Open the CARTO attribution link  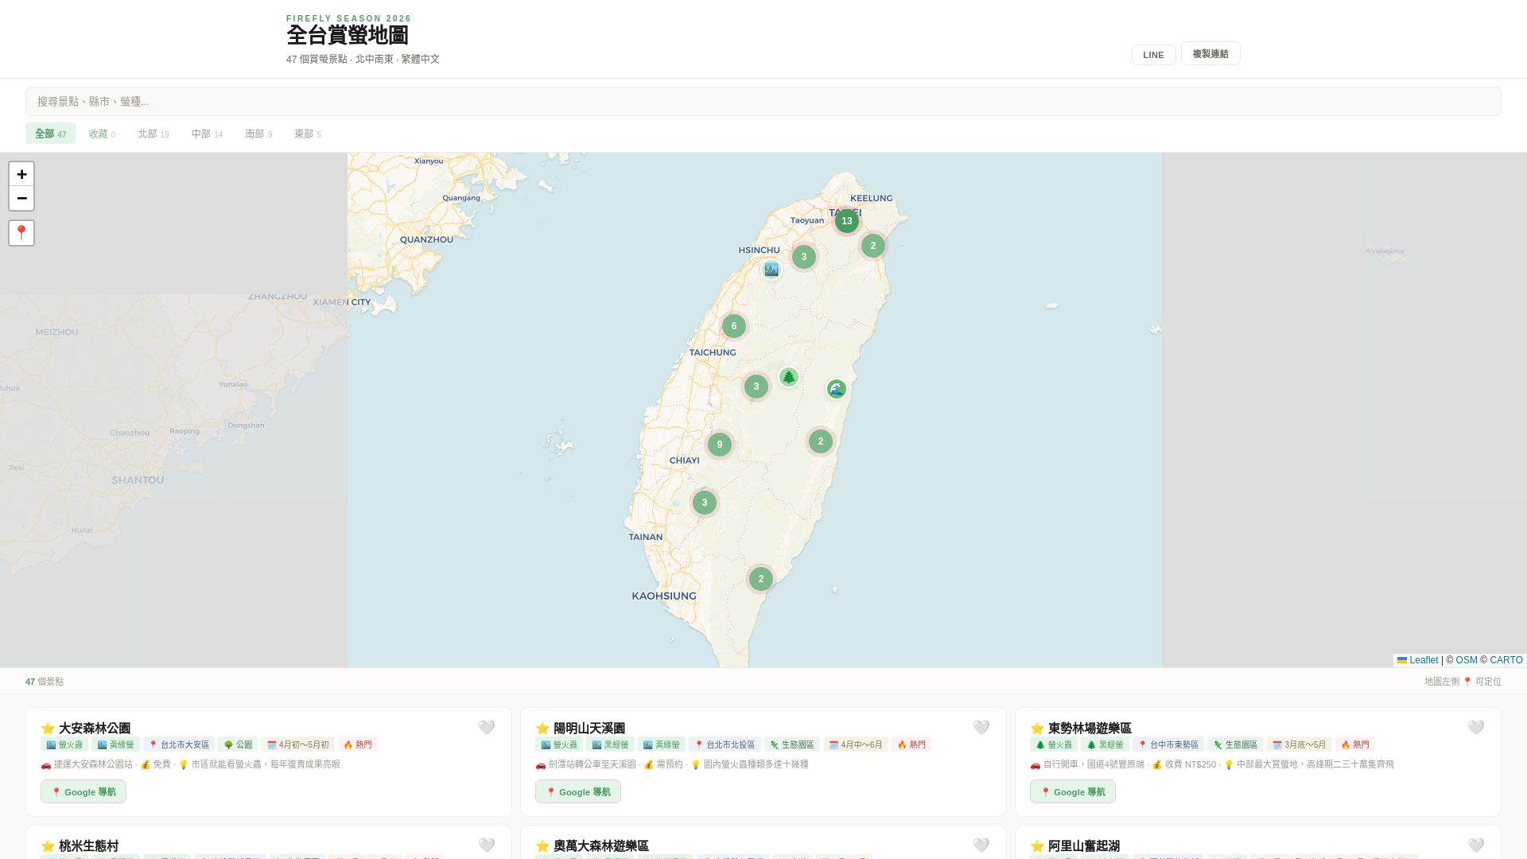(1506, 660)
